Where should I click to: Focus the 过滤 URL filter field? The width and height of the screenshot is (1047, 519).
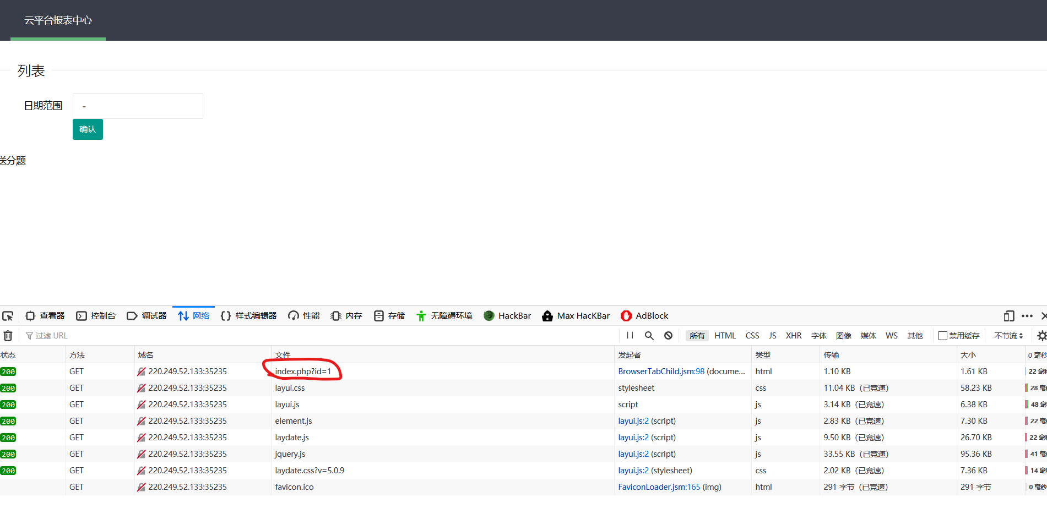(x=319, y=336)
